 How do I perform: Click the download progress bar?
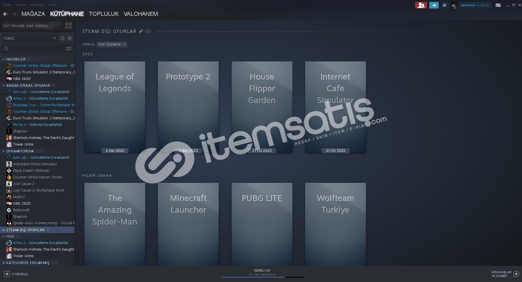(x=263, y=277)
